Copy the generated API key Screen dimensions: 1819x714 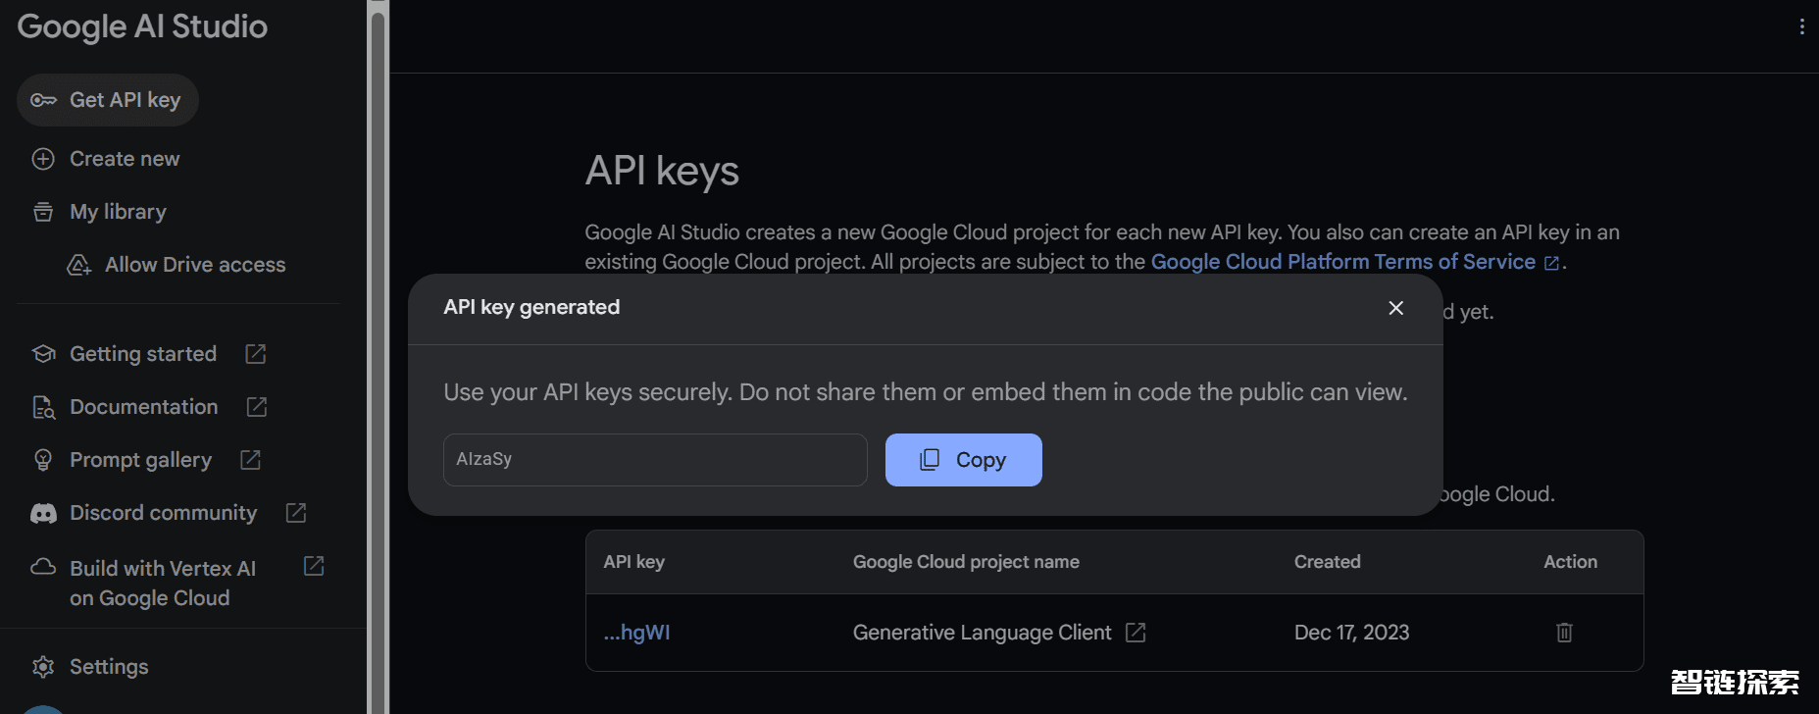point(964,460)
